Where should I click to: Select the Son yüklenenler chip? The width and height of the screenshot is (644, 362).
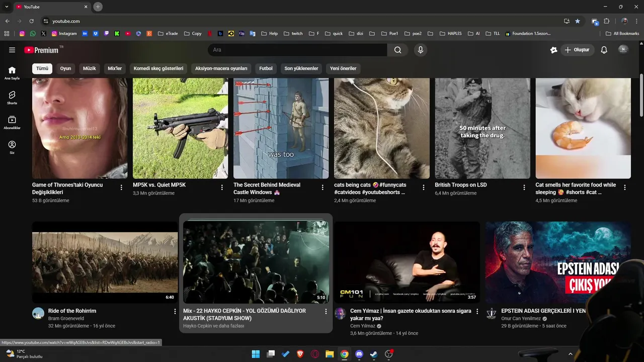pyautogui.click(x=301, y=68)
